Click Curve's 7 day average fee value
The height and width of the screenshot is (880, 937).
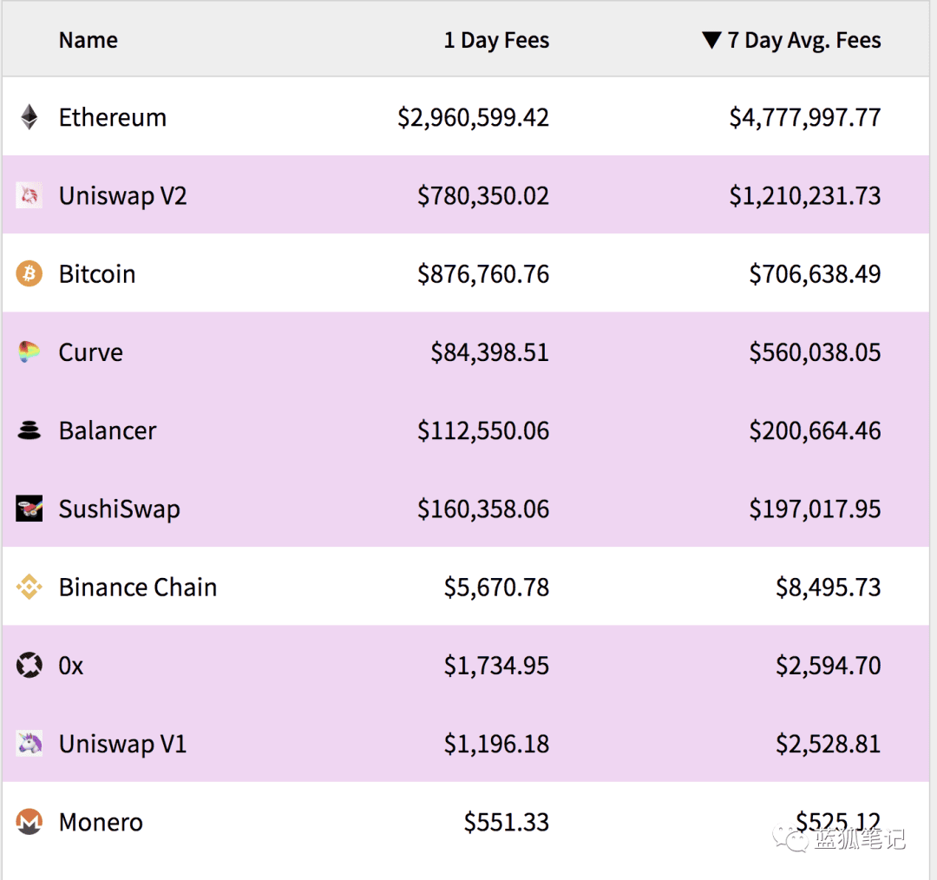815,352
